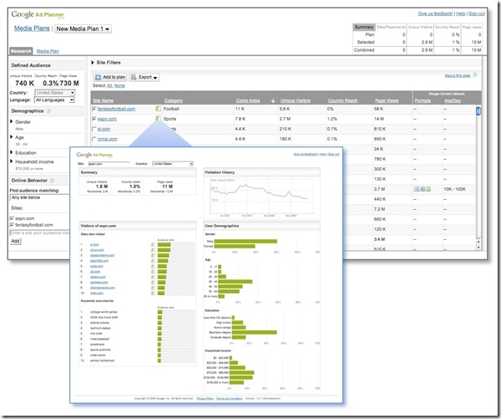The height and width of the screenshot is (419, 501).
Task: Click the Add button under sites field
Action: [x=15, y=241]
